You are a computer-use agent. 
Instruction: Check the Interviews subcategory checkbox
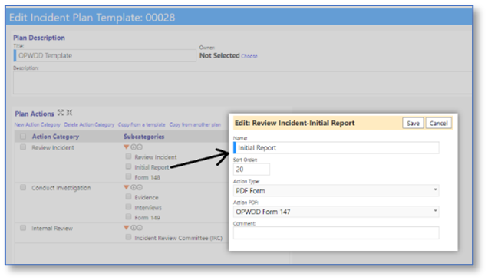click(x=128, y=207)
